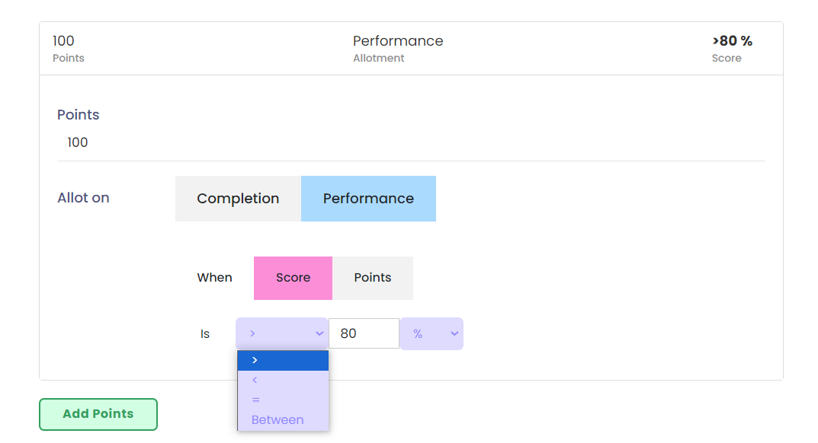Pick the equals option in the list
The image size is (818, 443).
(283, 400)
